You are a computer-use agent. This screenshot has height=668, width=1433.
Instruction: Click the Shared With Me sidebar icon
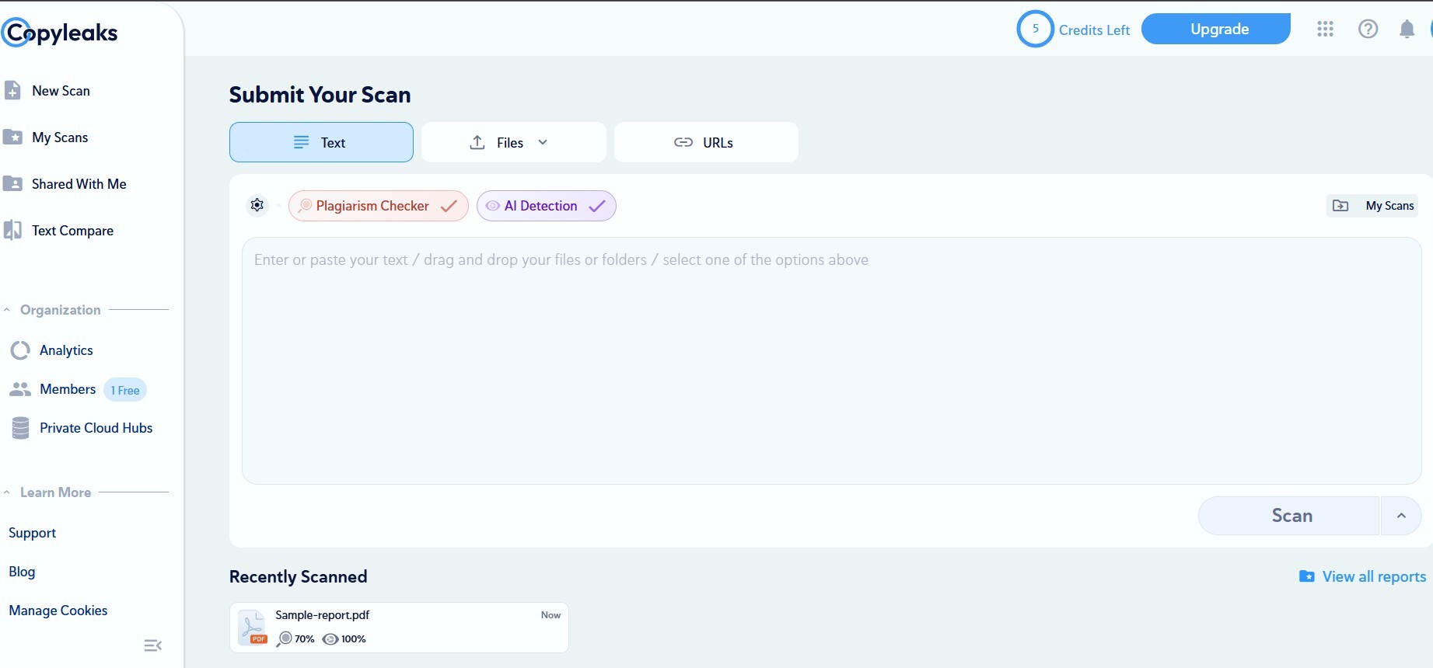(12, 183)
